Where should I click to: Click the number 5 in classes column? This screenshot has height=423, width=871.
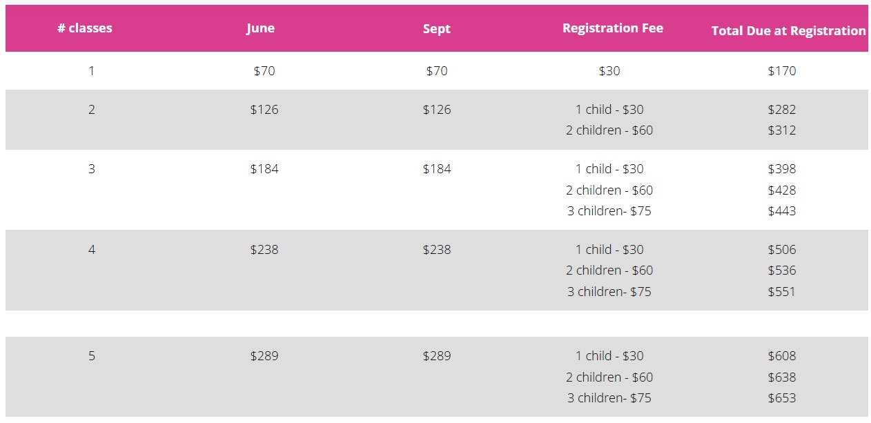pos(91,356)
